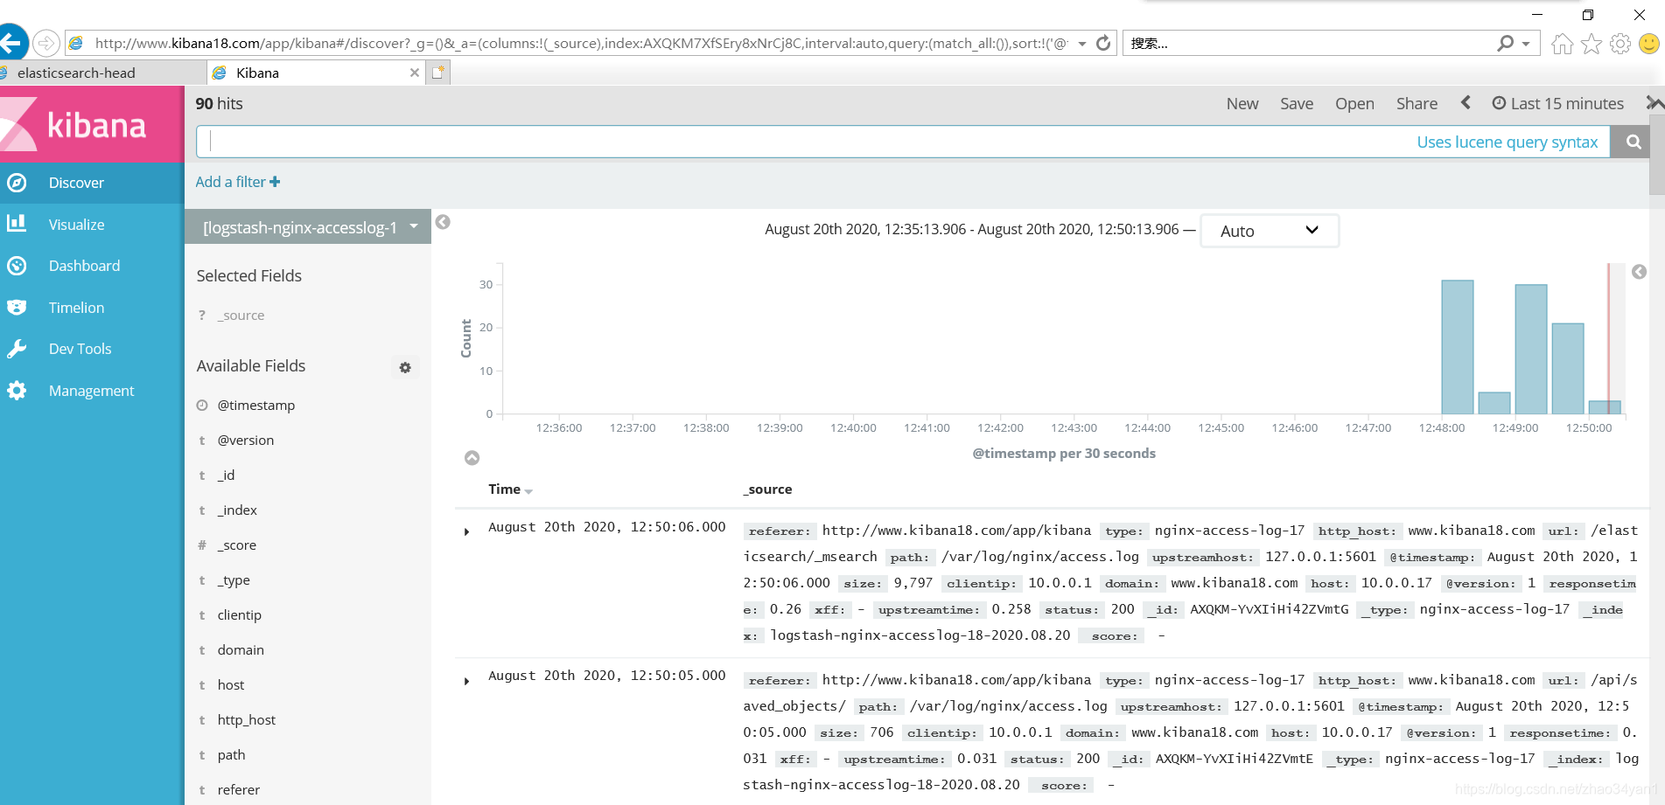Sort by Time column header
The image size is (1665, 805).
[x=510, y=489]
